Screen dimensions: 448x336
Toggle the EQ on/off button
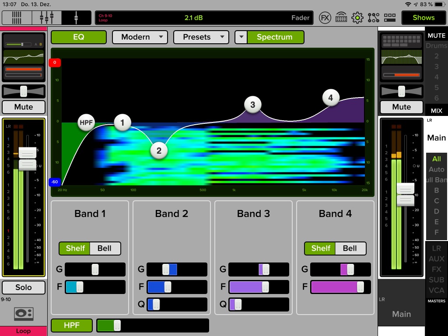coord(79,37)
